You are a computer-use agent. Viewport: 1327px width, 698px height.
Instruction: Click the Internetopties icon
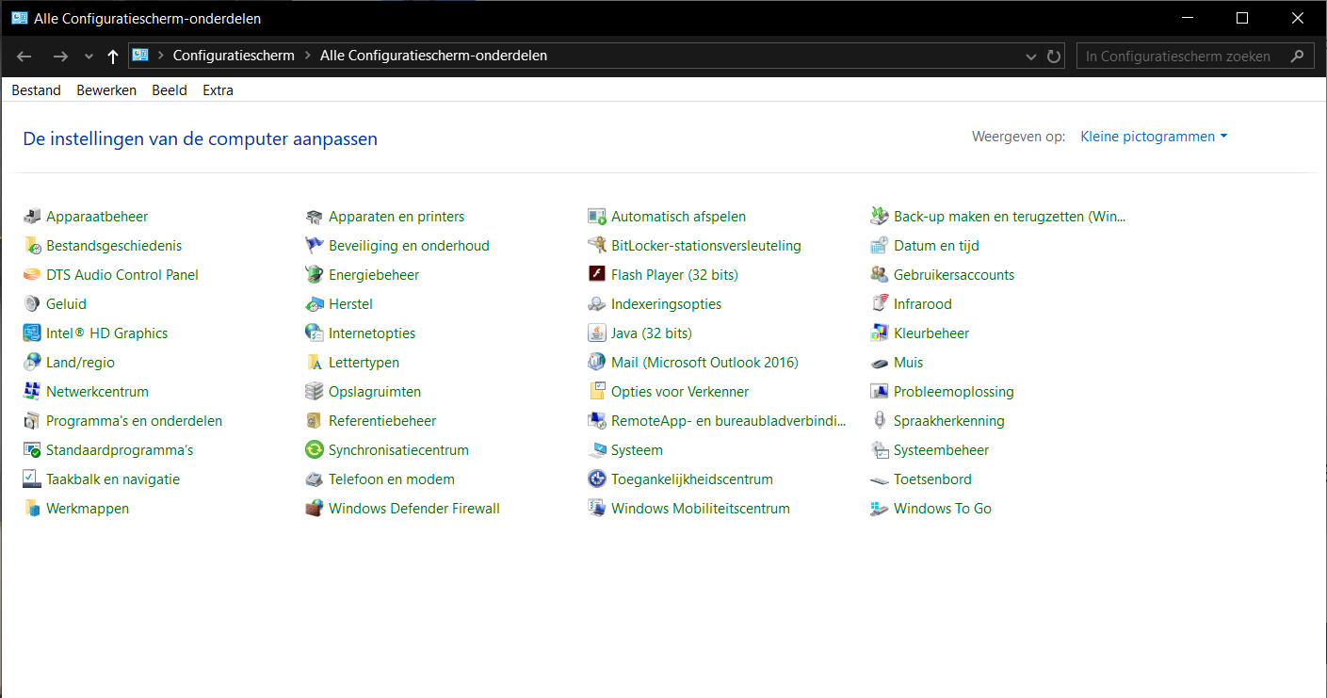[x=315, y=333]
